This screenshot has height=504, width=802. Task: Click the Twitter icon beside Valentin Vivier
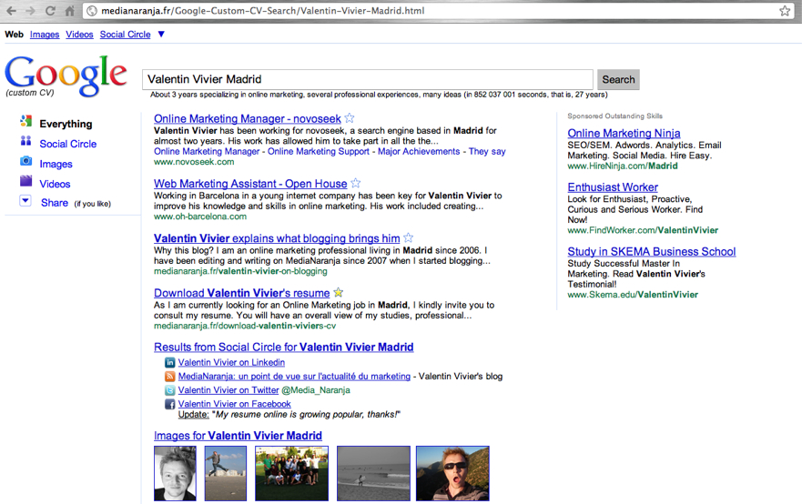[x=169, y=390]
